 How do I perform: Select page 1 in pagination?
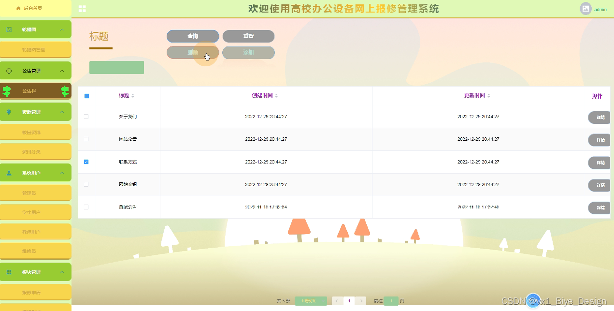(349, 301)
